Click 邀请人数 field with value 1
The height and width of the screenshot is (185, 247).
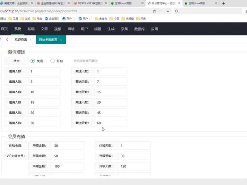point(44,71)
